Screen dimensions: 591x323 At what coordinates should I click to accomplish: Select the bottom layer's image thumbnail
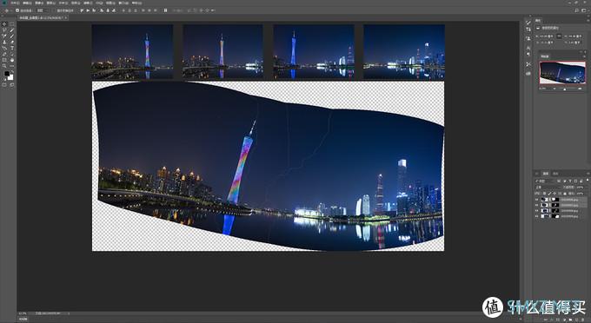(x=545, y=216)
